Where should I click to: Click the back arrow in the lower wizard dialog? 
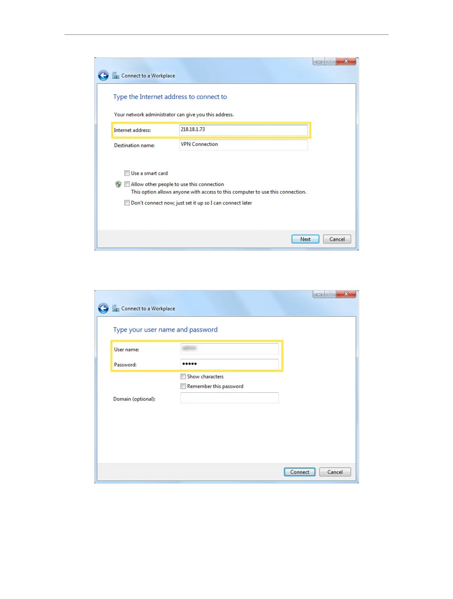coord(103,308)
